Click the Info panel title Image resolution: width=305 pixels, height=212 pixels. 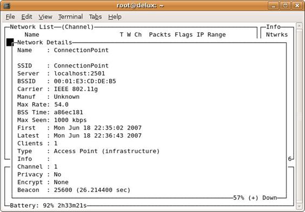point(273,27)
